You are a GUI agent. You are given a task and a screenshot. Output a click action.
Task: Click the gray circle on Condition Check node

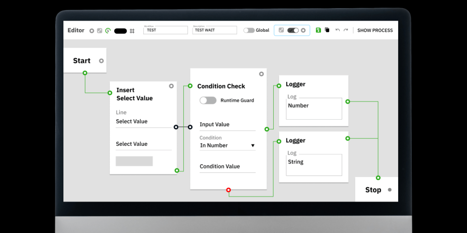tap(261, 74)
